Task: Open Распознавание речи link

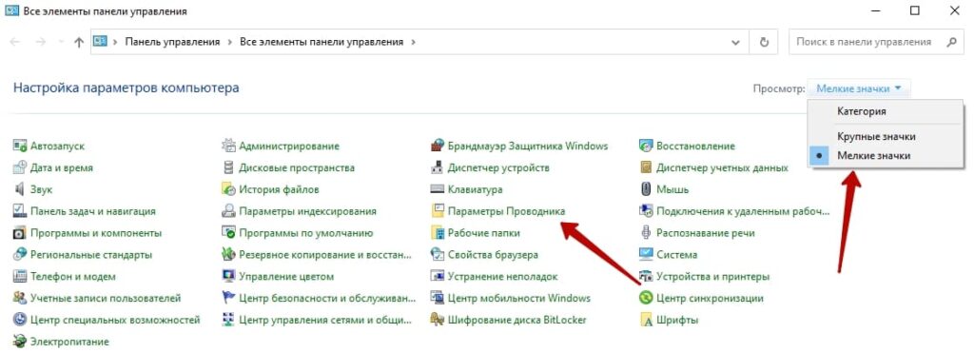Action: (x=705, y=233)
